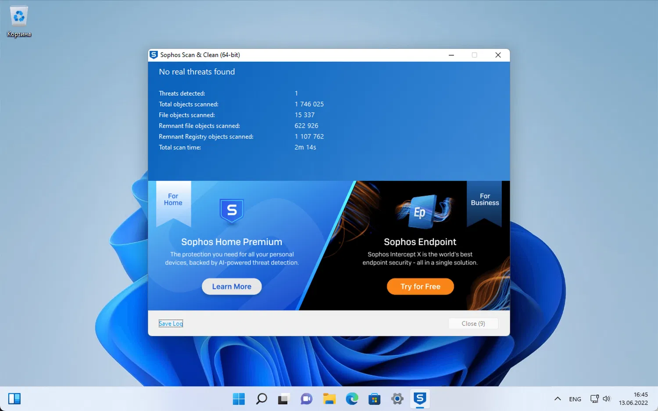Click the Remnant Registry objects scanned label
This screenshot has width=658, height=411.
pyautogui.click(x=206, y=137)
